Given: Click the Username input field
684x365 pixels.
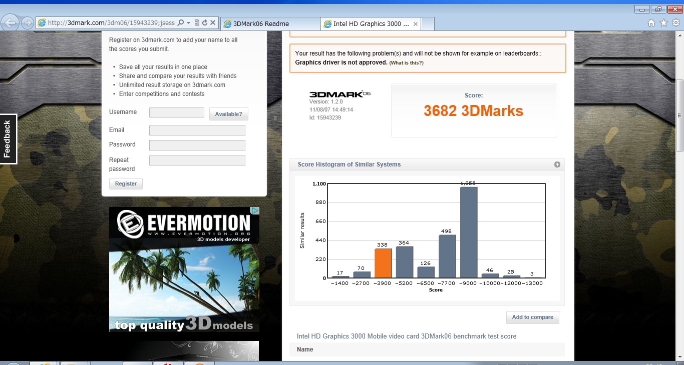Looking at the screenshot, I should coord(177,112).
